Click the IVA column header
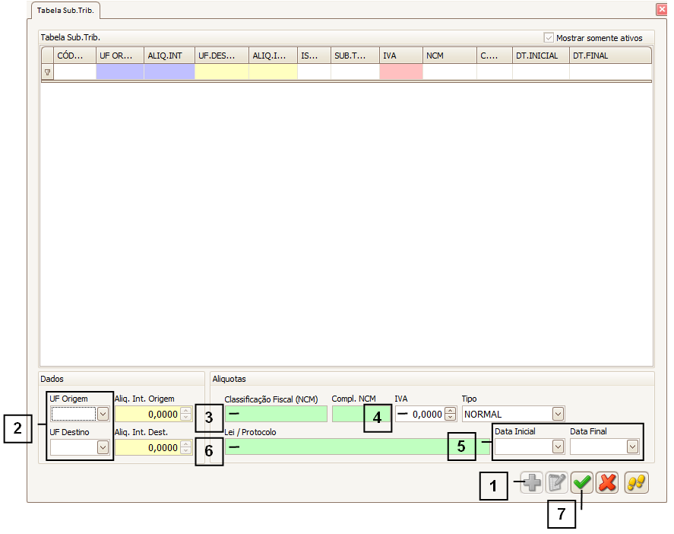This screenshot has width=674, height=534. pos(400,56)
